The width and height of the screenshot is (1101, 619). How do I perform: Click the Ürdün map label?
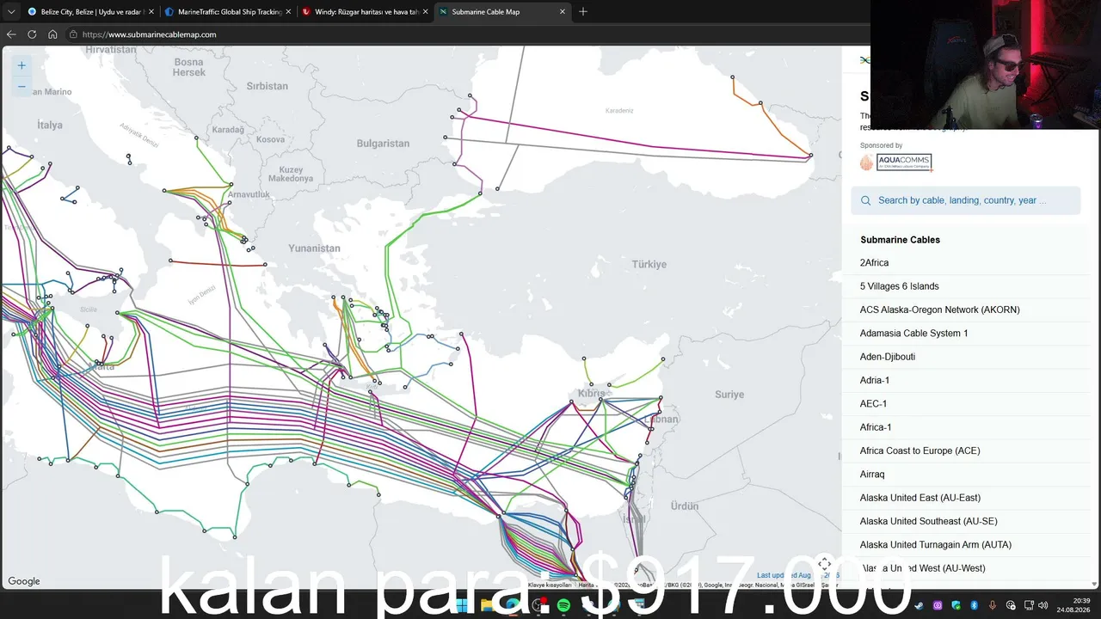[685, 506]
